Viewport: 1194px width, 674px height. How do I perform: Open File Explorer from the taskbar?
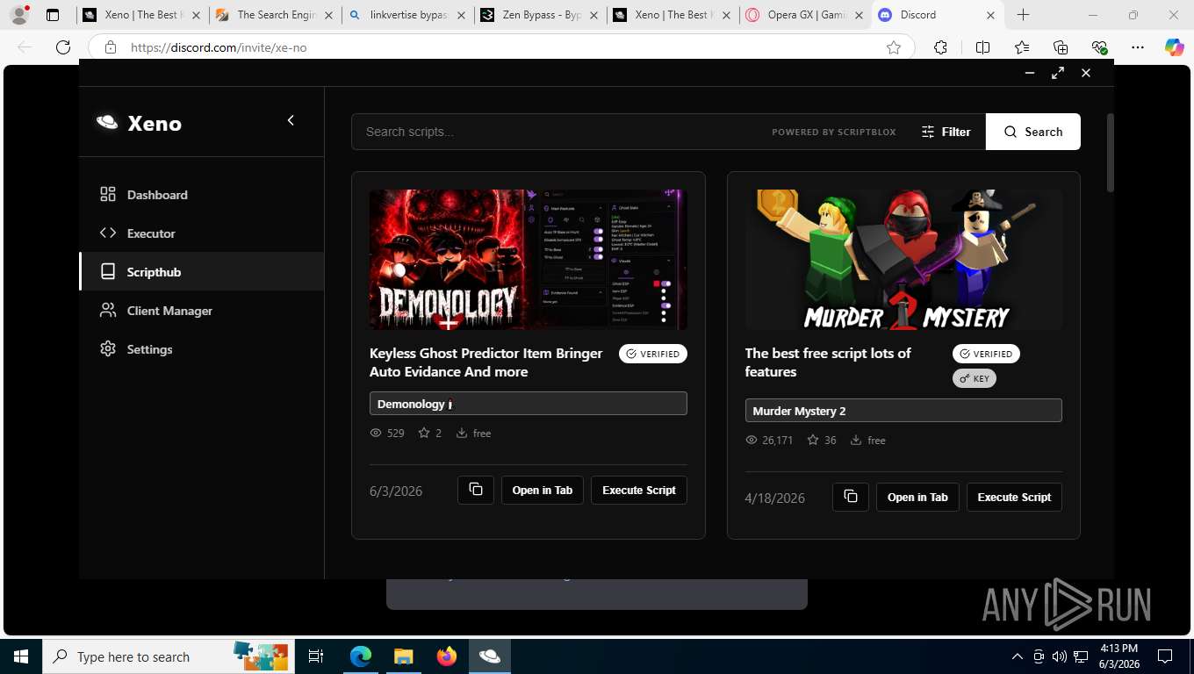tap(403, 656)
